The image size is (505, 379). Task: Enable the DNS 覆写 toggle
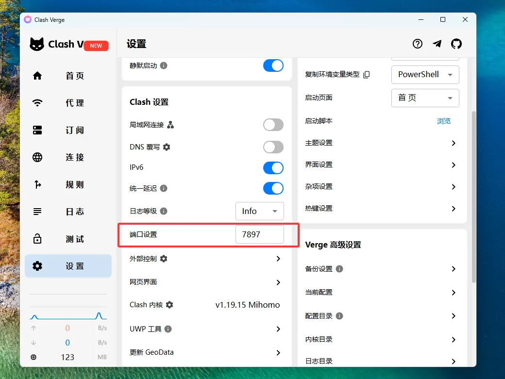[273, 147]
